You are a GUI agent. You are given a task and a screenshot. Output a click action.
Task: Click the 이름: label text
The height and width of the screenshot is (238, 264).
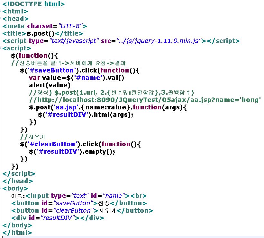coord(18,196)
